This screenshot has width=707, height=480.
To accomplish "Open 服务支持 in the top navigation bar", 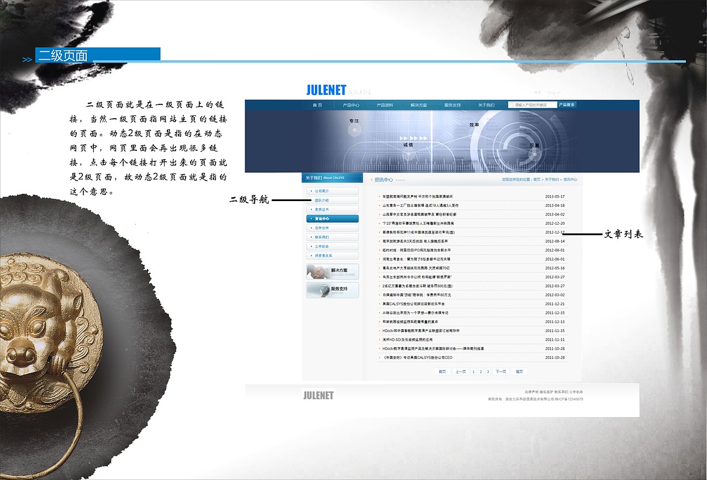I will coord(452,105).
